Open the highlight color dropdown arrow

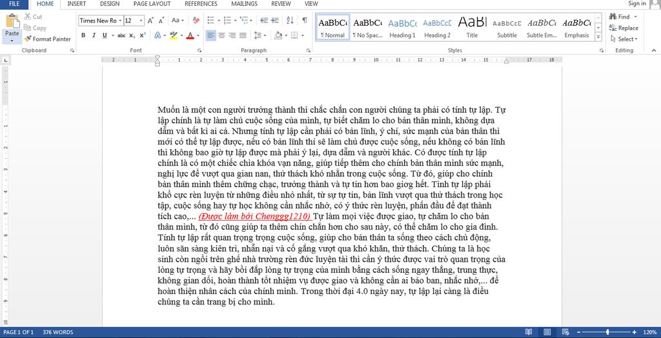tap(181, 35)
